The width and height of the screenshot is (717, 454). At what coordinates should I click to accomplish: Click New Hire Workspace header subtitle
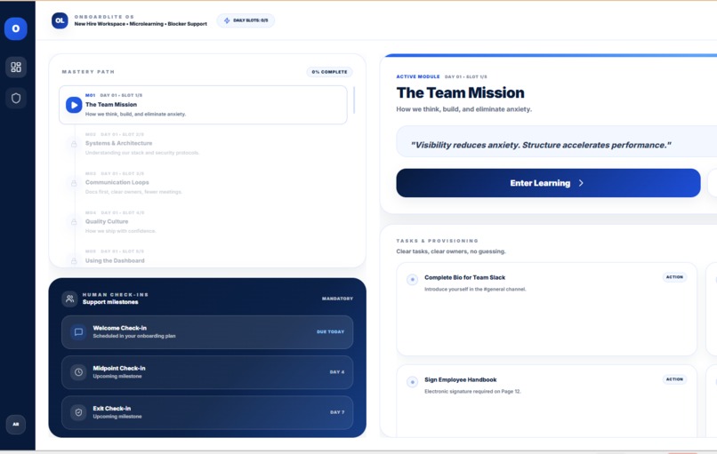[141, 24]
